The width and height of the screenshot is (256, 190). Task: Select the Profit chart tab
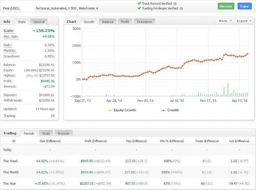[x=125, y=22]
